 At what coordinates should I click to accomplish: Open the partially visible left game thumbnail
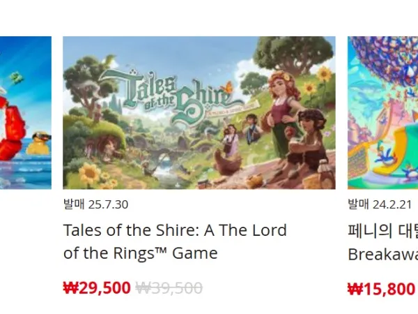tap(26, 112)
